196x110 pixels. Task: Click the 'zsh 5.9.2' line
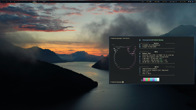point(146,72)
